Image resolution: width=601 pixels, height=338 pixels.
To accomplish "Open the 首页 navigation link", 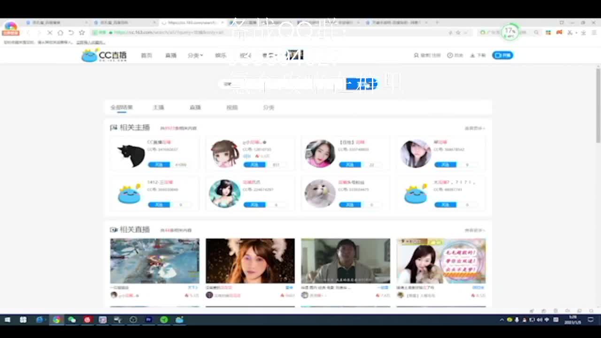I will (x=146, y=55).
